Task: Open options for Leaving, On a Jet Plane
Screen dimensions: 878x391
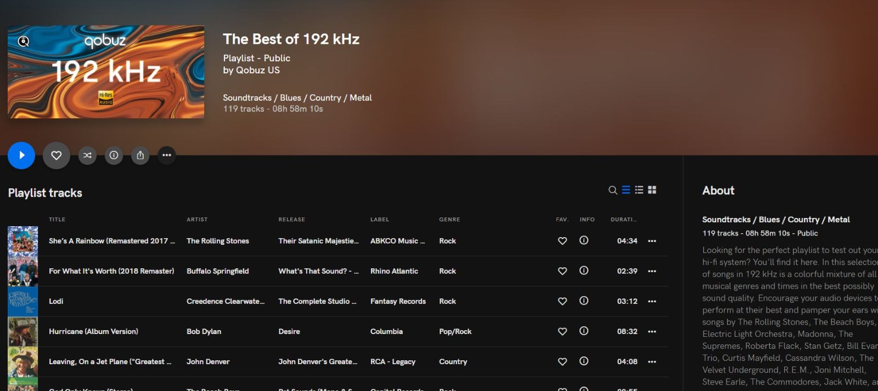Action: click(x=652, y=361)
